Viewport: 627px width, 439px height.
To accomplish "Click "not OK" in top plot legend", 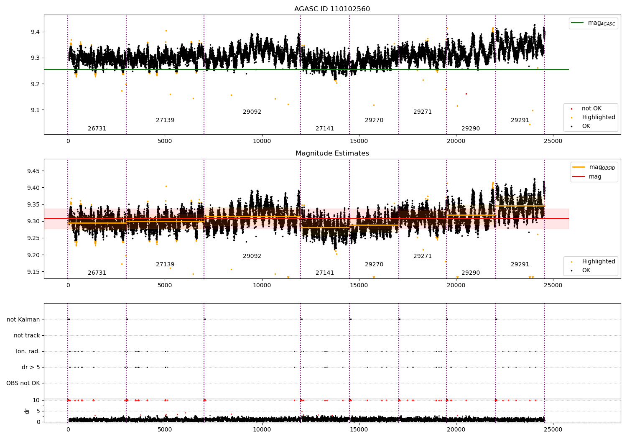I will (591, 109).
